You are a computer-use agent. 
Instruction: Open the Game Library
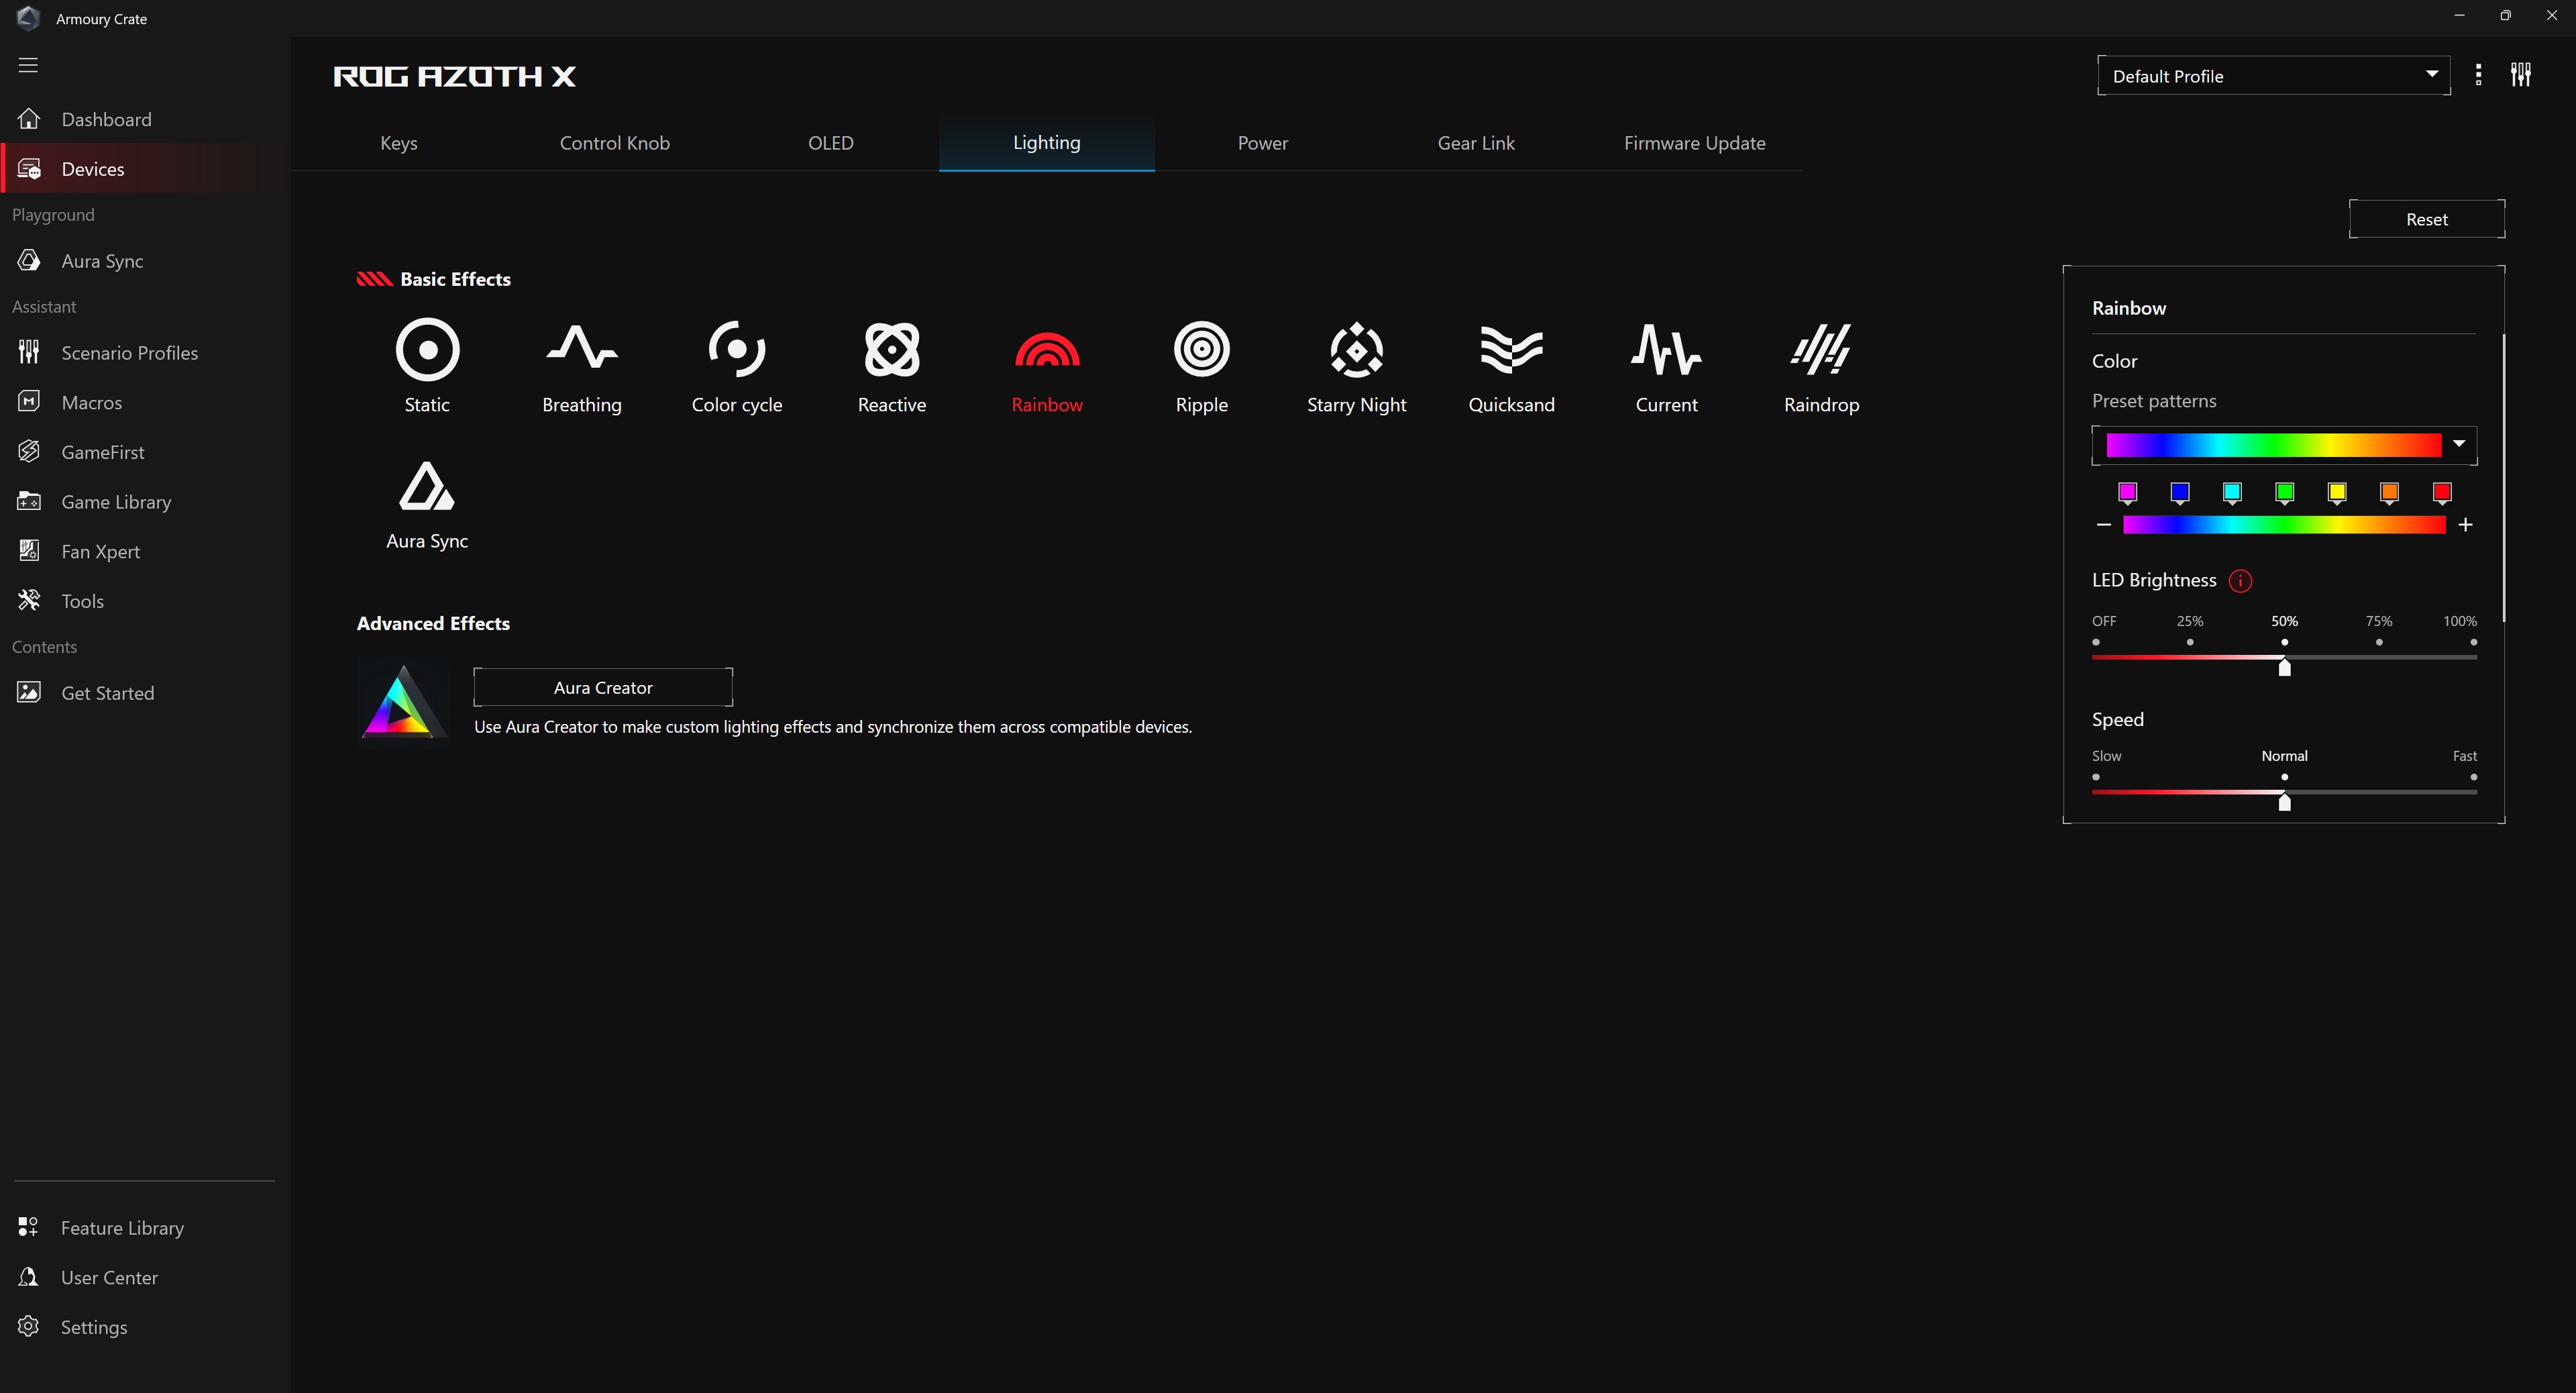point(145,502)
